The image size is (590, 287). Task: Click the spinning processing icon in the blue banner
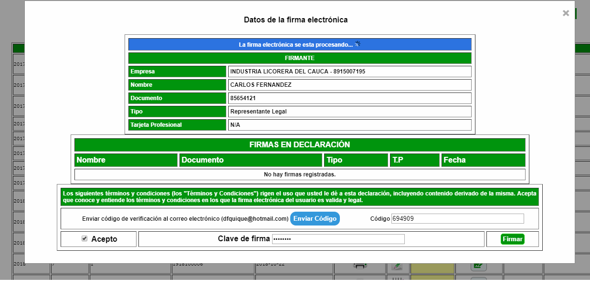[358, 44]
